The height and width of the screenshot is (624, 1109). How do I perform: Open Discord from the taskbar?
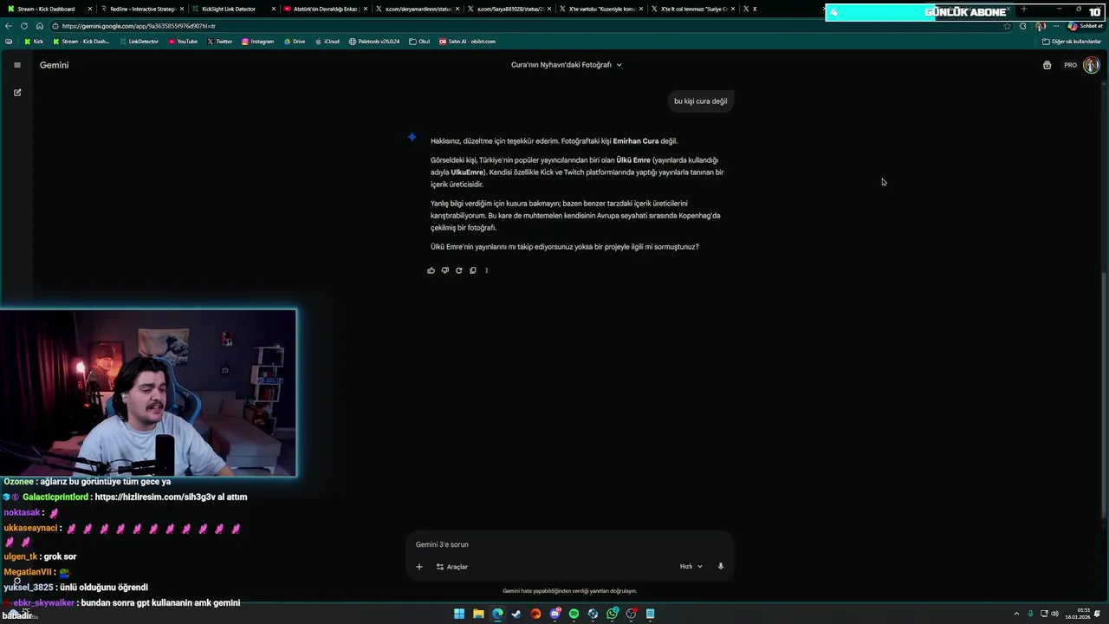click(554, 614)
